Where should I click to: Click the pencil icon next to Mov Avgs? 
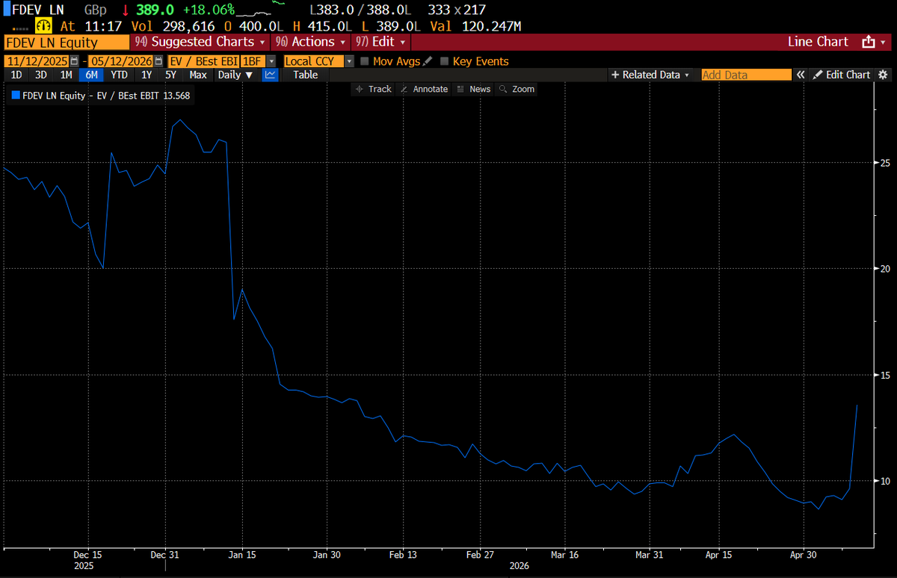427,61
